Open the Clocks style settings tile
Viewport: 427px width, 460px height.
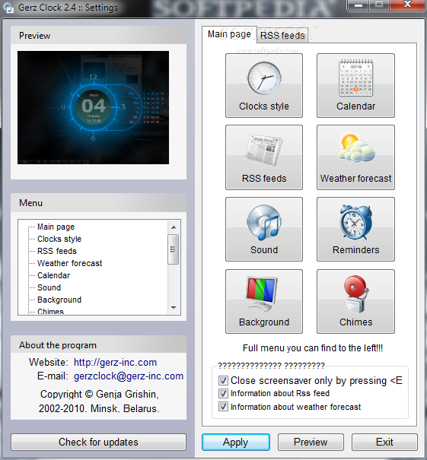[263, 85]
